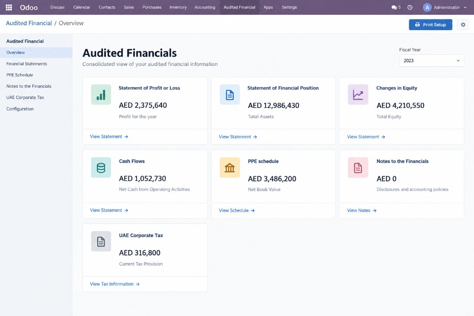Click the Changes in Equity line chart icon
The width and height of the screenshot is (474, 316).
tap(358, 95)
